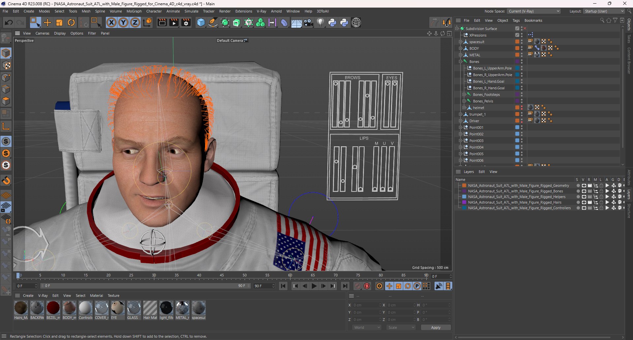633x340 pixels.
Task: Add a light object via bulb icon
Action: point(320,22)
